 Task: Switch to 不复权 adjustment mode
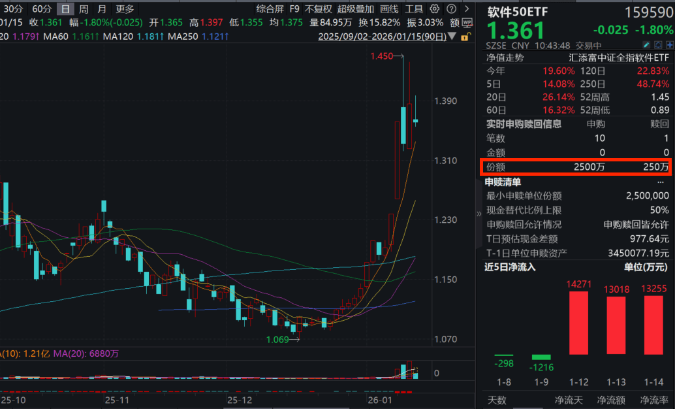pyautogui.click(x=319, y=9)
